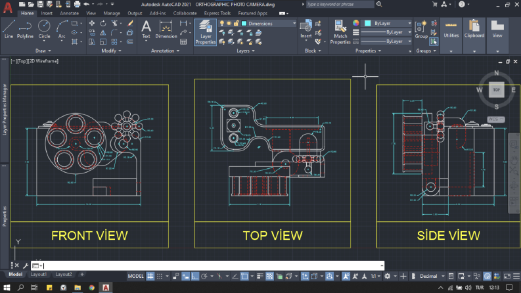This screenshot has width=521, height=293.
Task: Click the customization gear in status bar
Action: pyautogui.click(x=388, y=276)
